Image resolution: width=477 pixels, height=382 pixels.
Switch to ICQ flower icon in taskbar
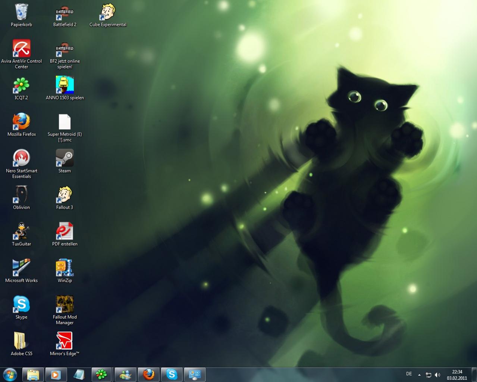[102, 375]
